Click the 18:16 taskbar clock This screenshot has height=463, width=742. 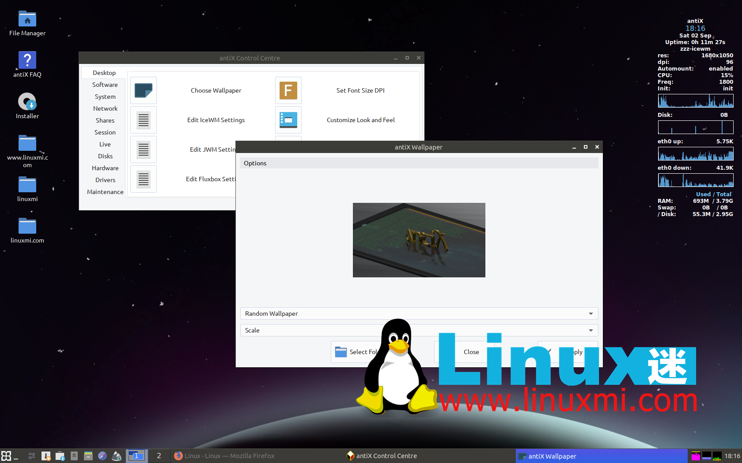[x=732, y=456]
